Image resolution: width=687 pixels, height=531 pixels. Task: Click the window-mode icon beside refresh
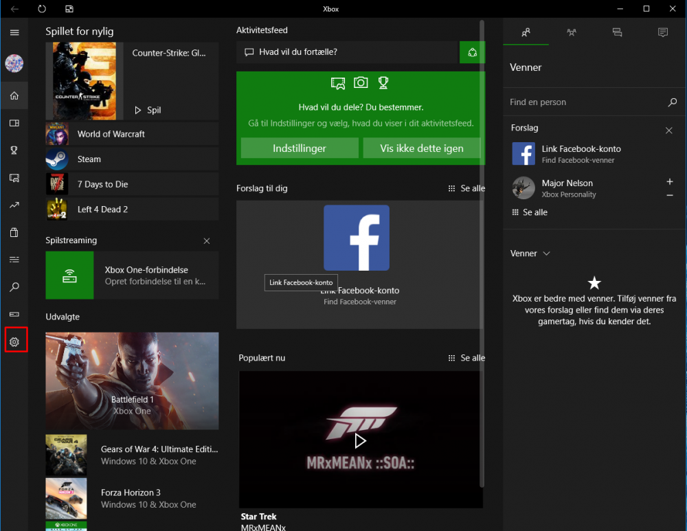tap(69, 9)
